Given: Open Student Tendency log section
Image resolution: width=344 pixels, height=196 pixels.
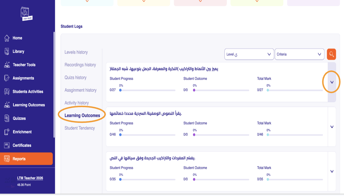Looking at the screenshot, I should 80,128.
